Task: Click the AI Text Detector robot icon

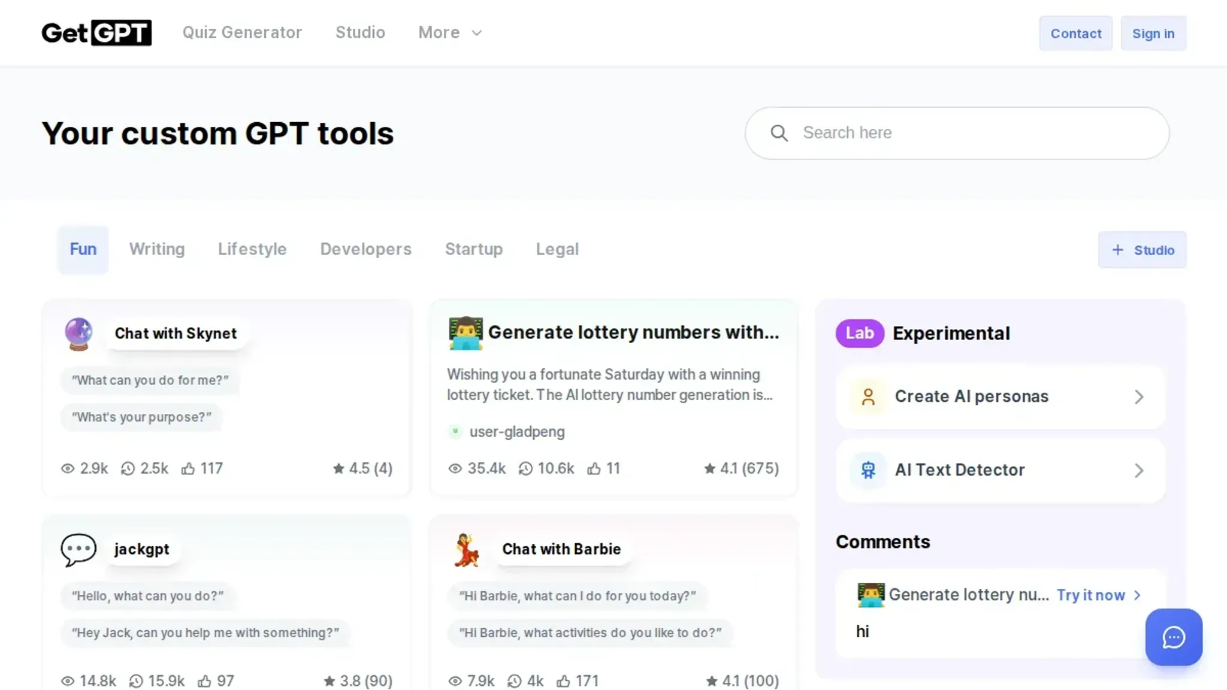Action: [x=868, y=470]
